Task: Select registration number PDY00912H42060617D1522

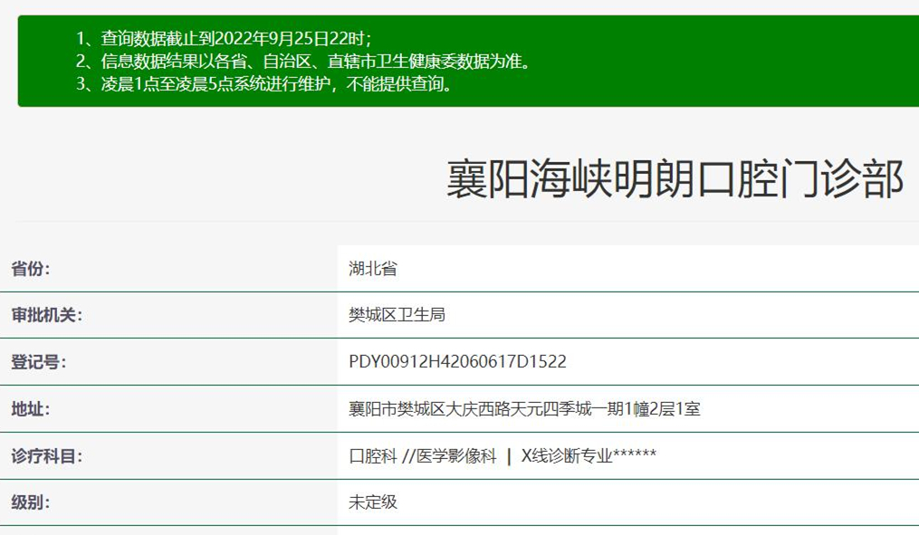Action: (x=457, y=361)
